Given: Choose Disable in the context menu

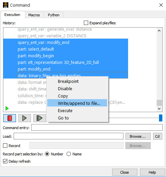Looking at the screenshot, I should pos(77,89).
